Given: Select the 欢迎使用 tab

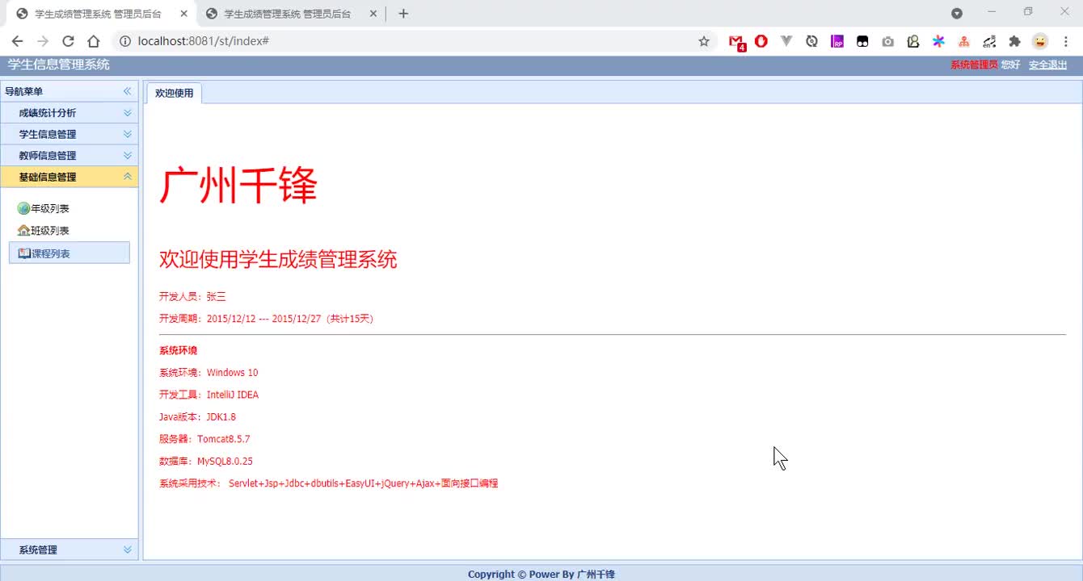Looking at the screenshot, I should 175,93.
